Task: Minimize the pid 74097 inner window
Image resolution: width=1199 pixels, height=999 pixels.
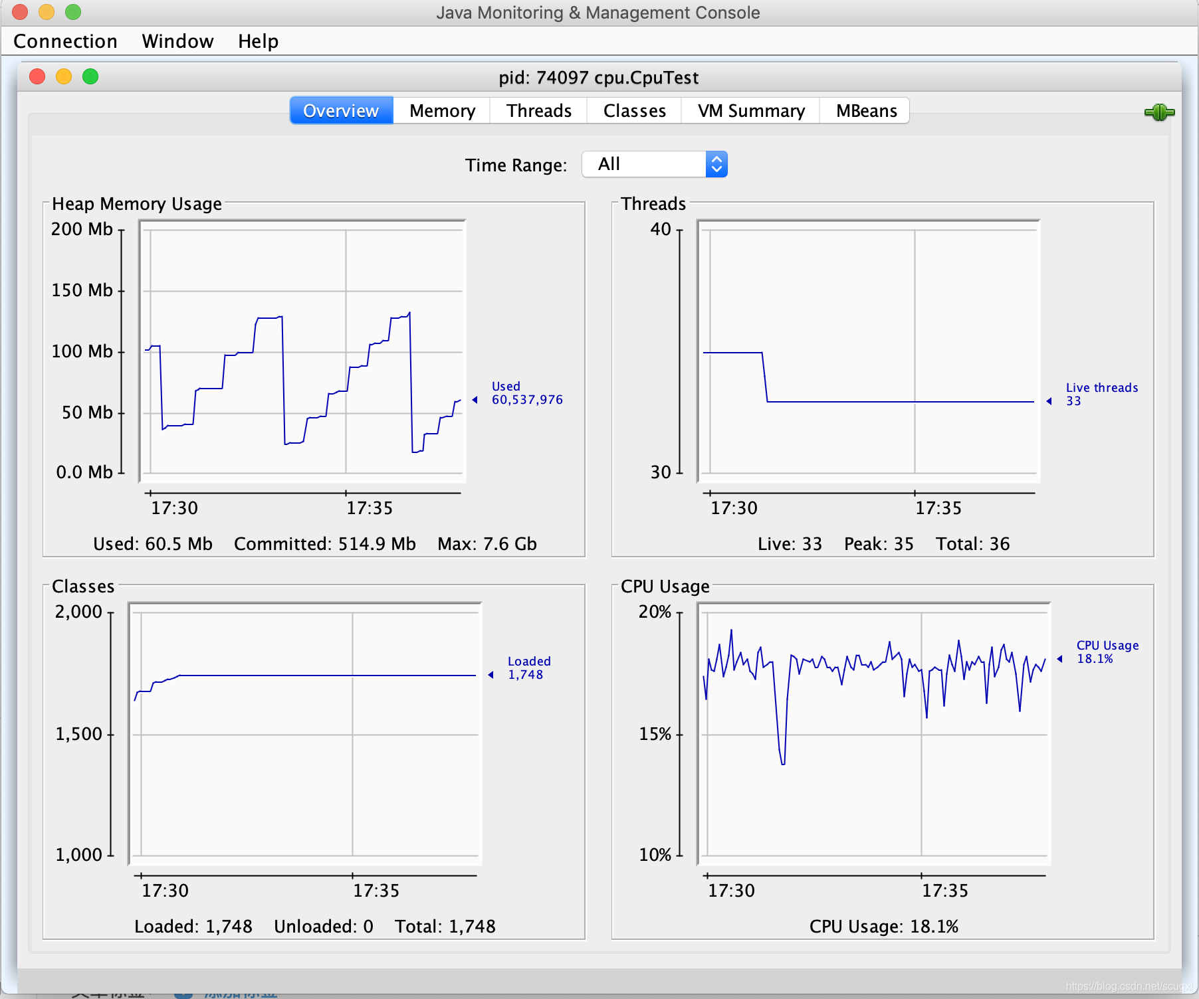Action: (x=64, y=77)
